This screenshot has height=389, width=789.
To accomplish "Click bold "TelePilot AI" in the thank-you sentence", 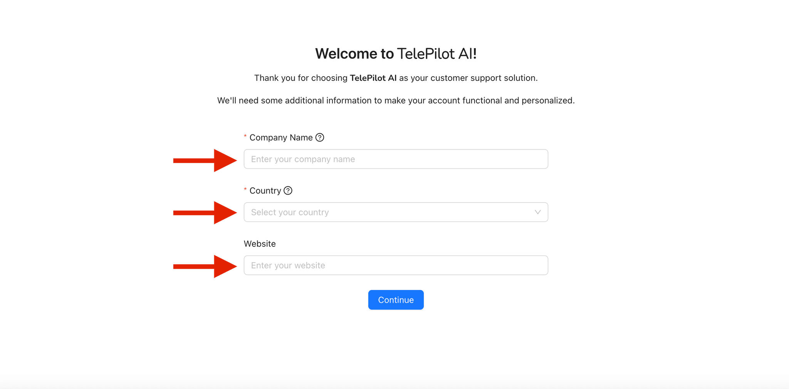I will pyautogui.click(x=373, y=78).
